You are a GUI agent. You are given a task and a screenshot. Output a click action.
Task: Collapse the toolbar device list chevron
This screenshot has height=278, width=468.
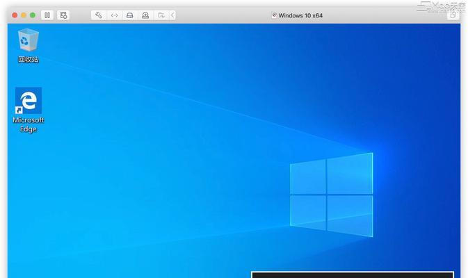[x=172, y=15]
